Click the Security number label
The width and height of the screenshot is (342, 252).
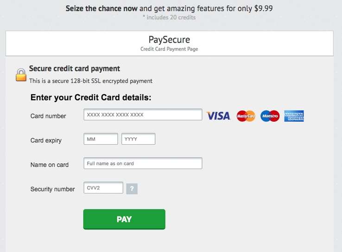click(52, 189)
